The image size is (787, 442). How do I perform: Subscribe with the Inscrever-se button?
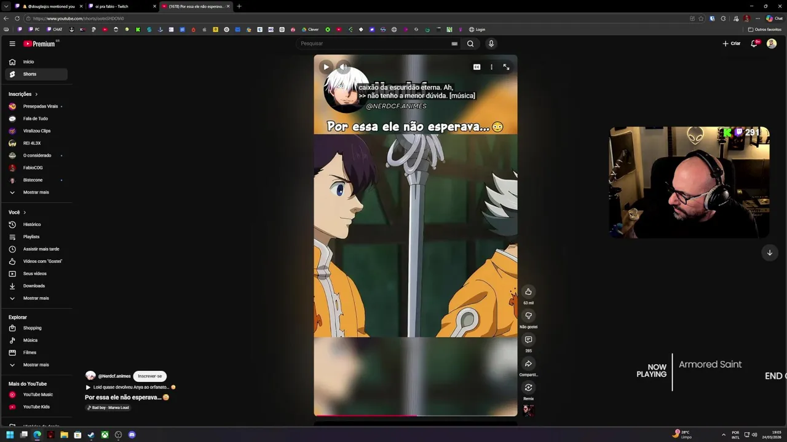pyautogui.click(x=149, y=376)
